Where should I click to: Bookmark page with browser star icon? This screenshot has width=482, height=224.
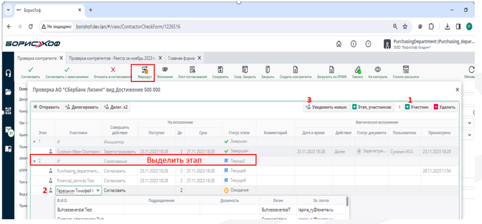coord(405,27)
